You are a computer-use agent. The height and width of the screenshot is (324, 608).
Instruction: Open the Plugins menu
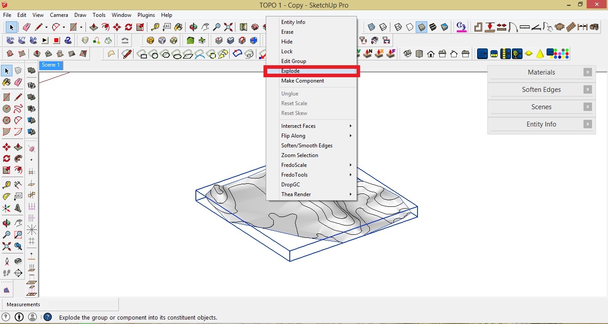click(x=146, y=15)
